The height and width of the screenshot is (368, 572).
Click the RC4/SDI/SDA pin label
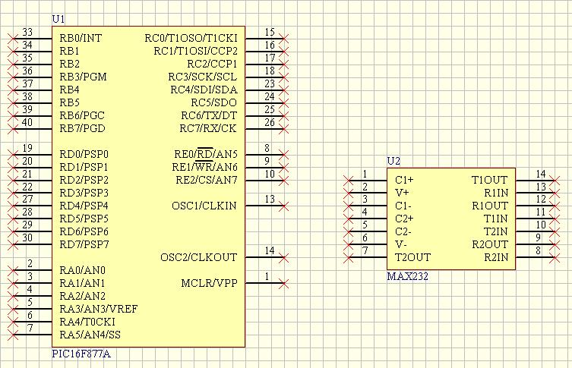[x=204, y=90]
